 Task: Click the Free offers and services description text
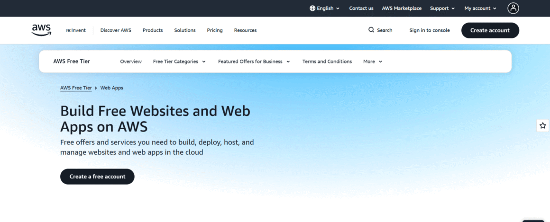[x=157, y=147]
